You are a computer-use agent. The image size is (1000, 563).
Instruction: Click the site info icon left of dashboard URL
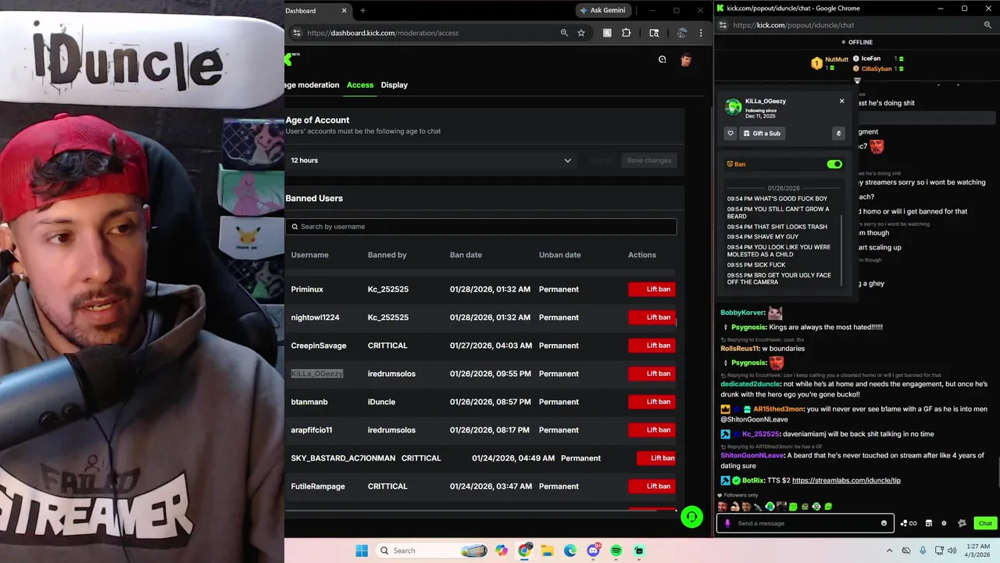[x=296, y=33]
